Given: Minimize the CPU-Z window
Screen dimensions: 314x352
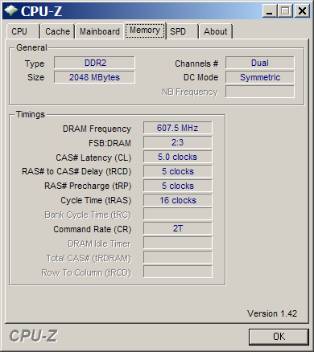Looking at the screenshot, I should tap(270, 11).
